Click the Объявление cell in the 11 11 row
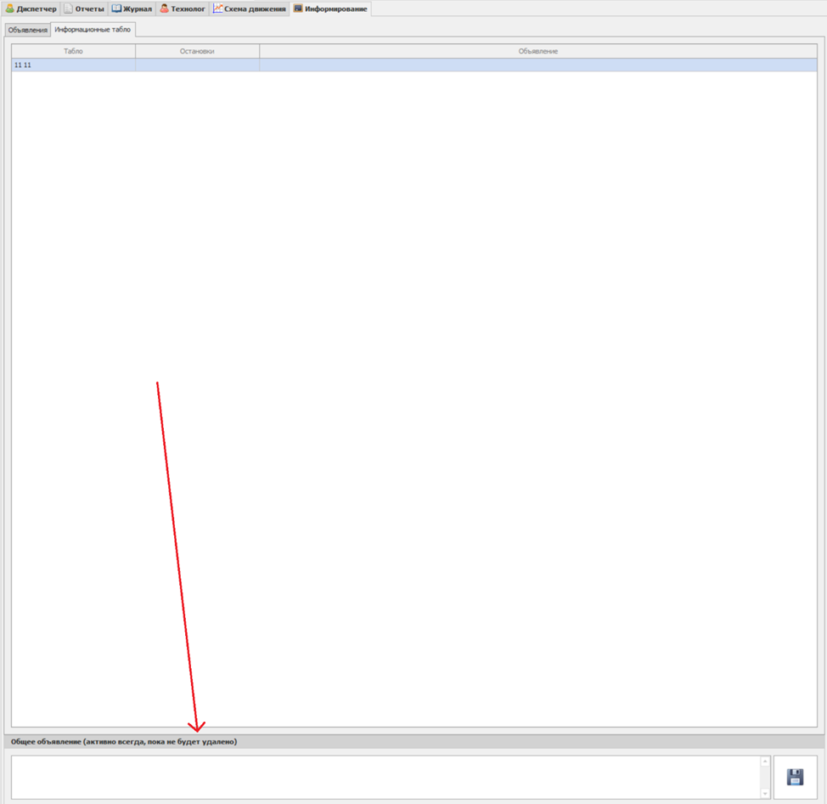The image size is (827, 804). [537, 65]
